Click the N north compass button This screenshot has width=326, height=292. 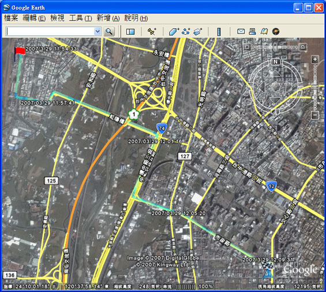pos(275,62)
